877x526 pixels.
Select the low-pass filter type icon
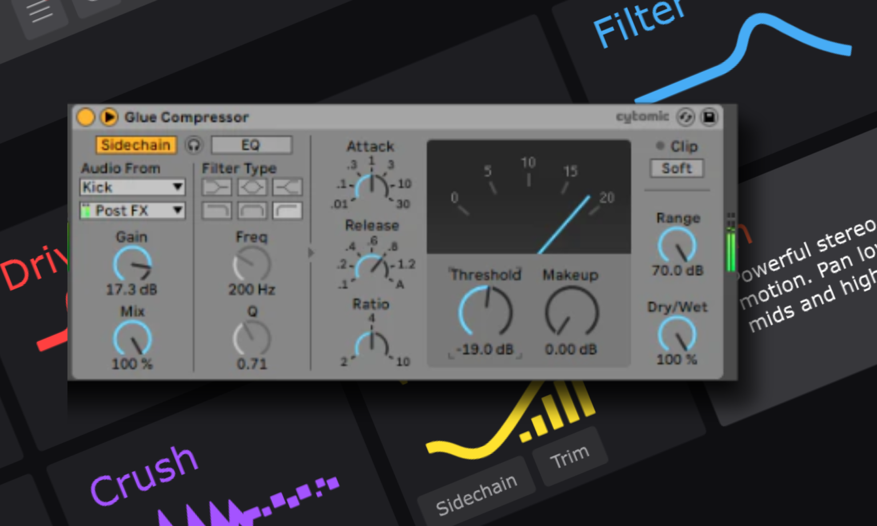point(217,210)
